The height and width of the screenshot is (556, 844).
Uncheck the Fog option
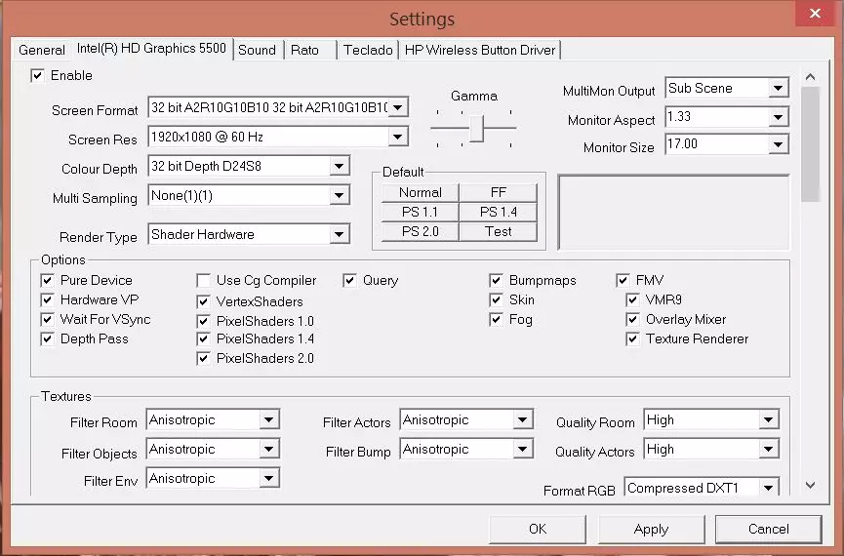[497, 320]
